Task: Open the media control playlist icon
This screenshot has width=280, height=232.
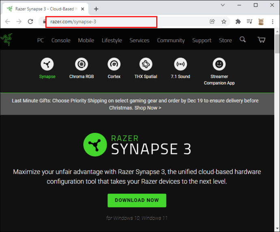Action: 250,22
